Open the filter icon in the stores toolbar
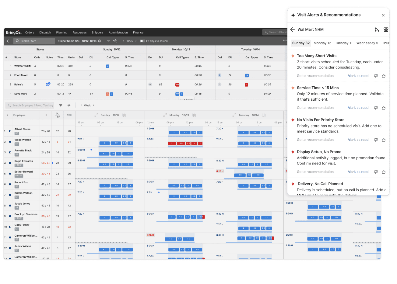The height and width of the screenshot is (284, 397). pyautogui.click(x=108, y=41)
